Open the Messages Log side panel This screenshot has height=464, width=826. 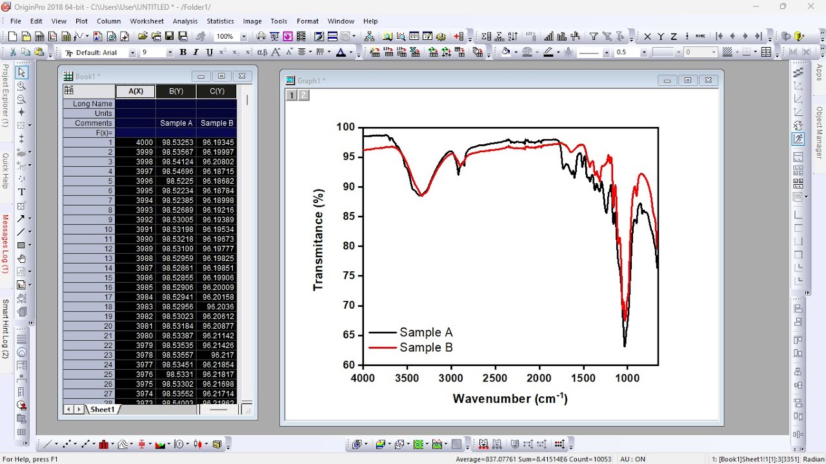tap(5, 244)
